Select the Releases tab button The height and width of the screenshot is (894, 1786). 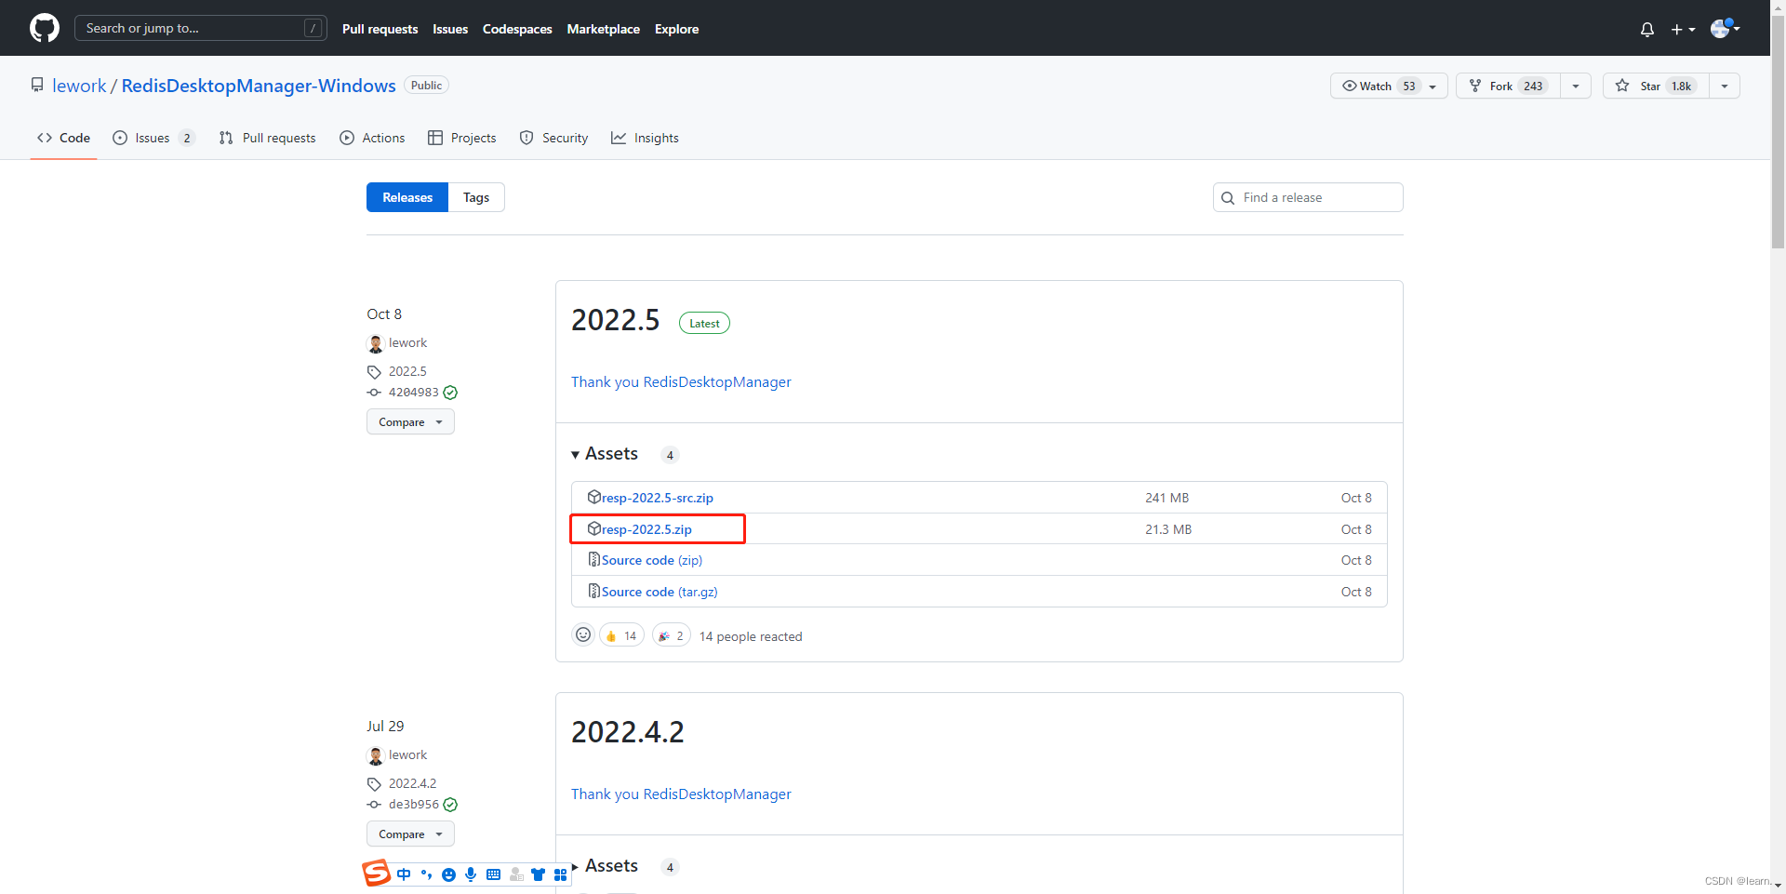407,197
